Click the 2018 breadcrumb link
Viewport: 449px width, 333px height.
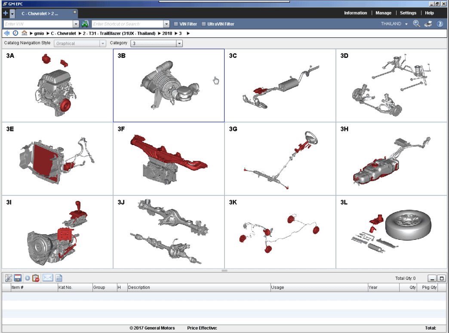167,33
